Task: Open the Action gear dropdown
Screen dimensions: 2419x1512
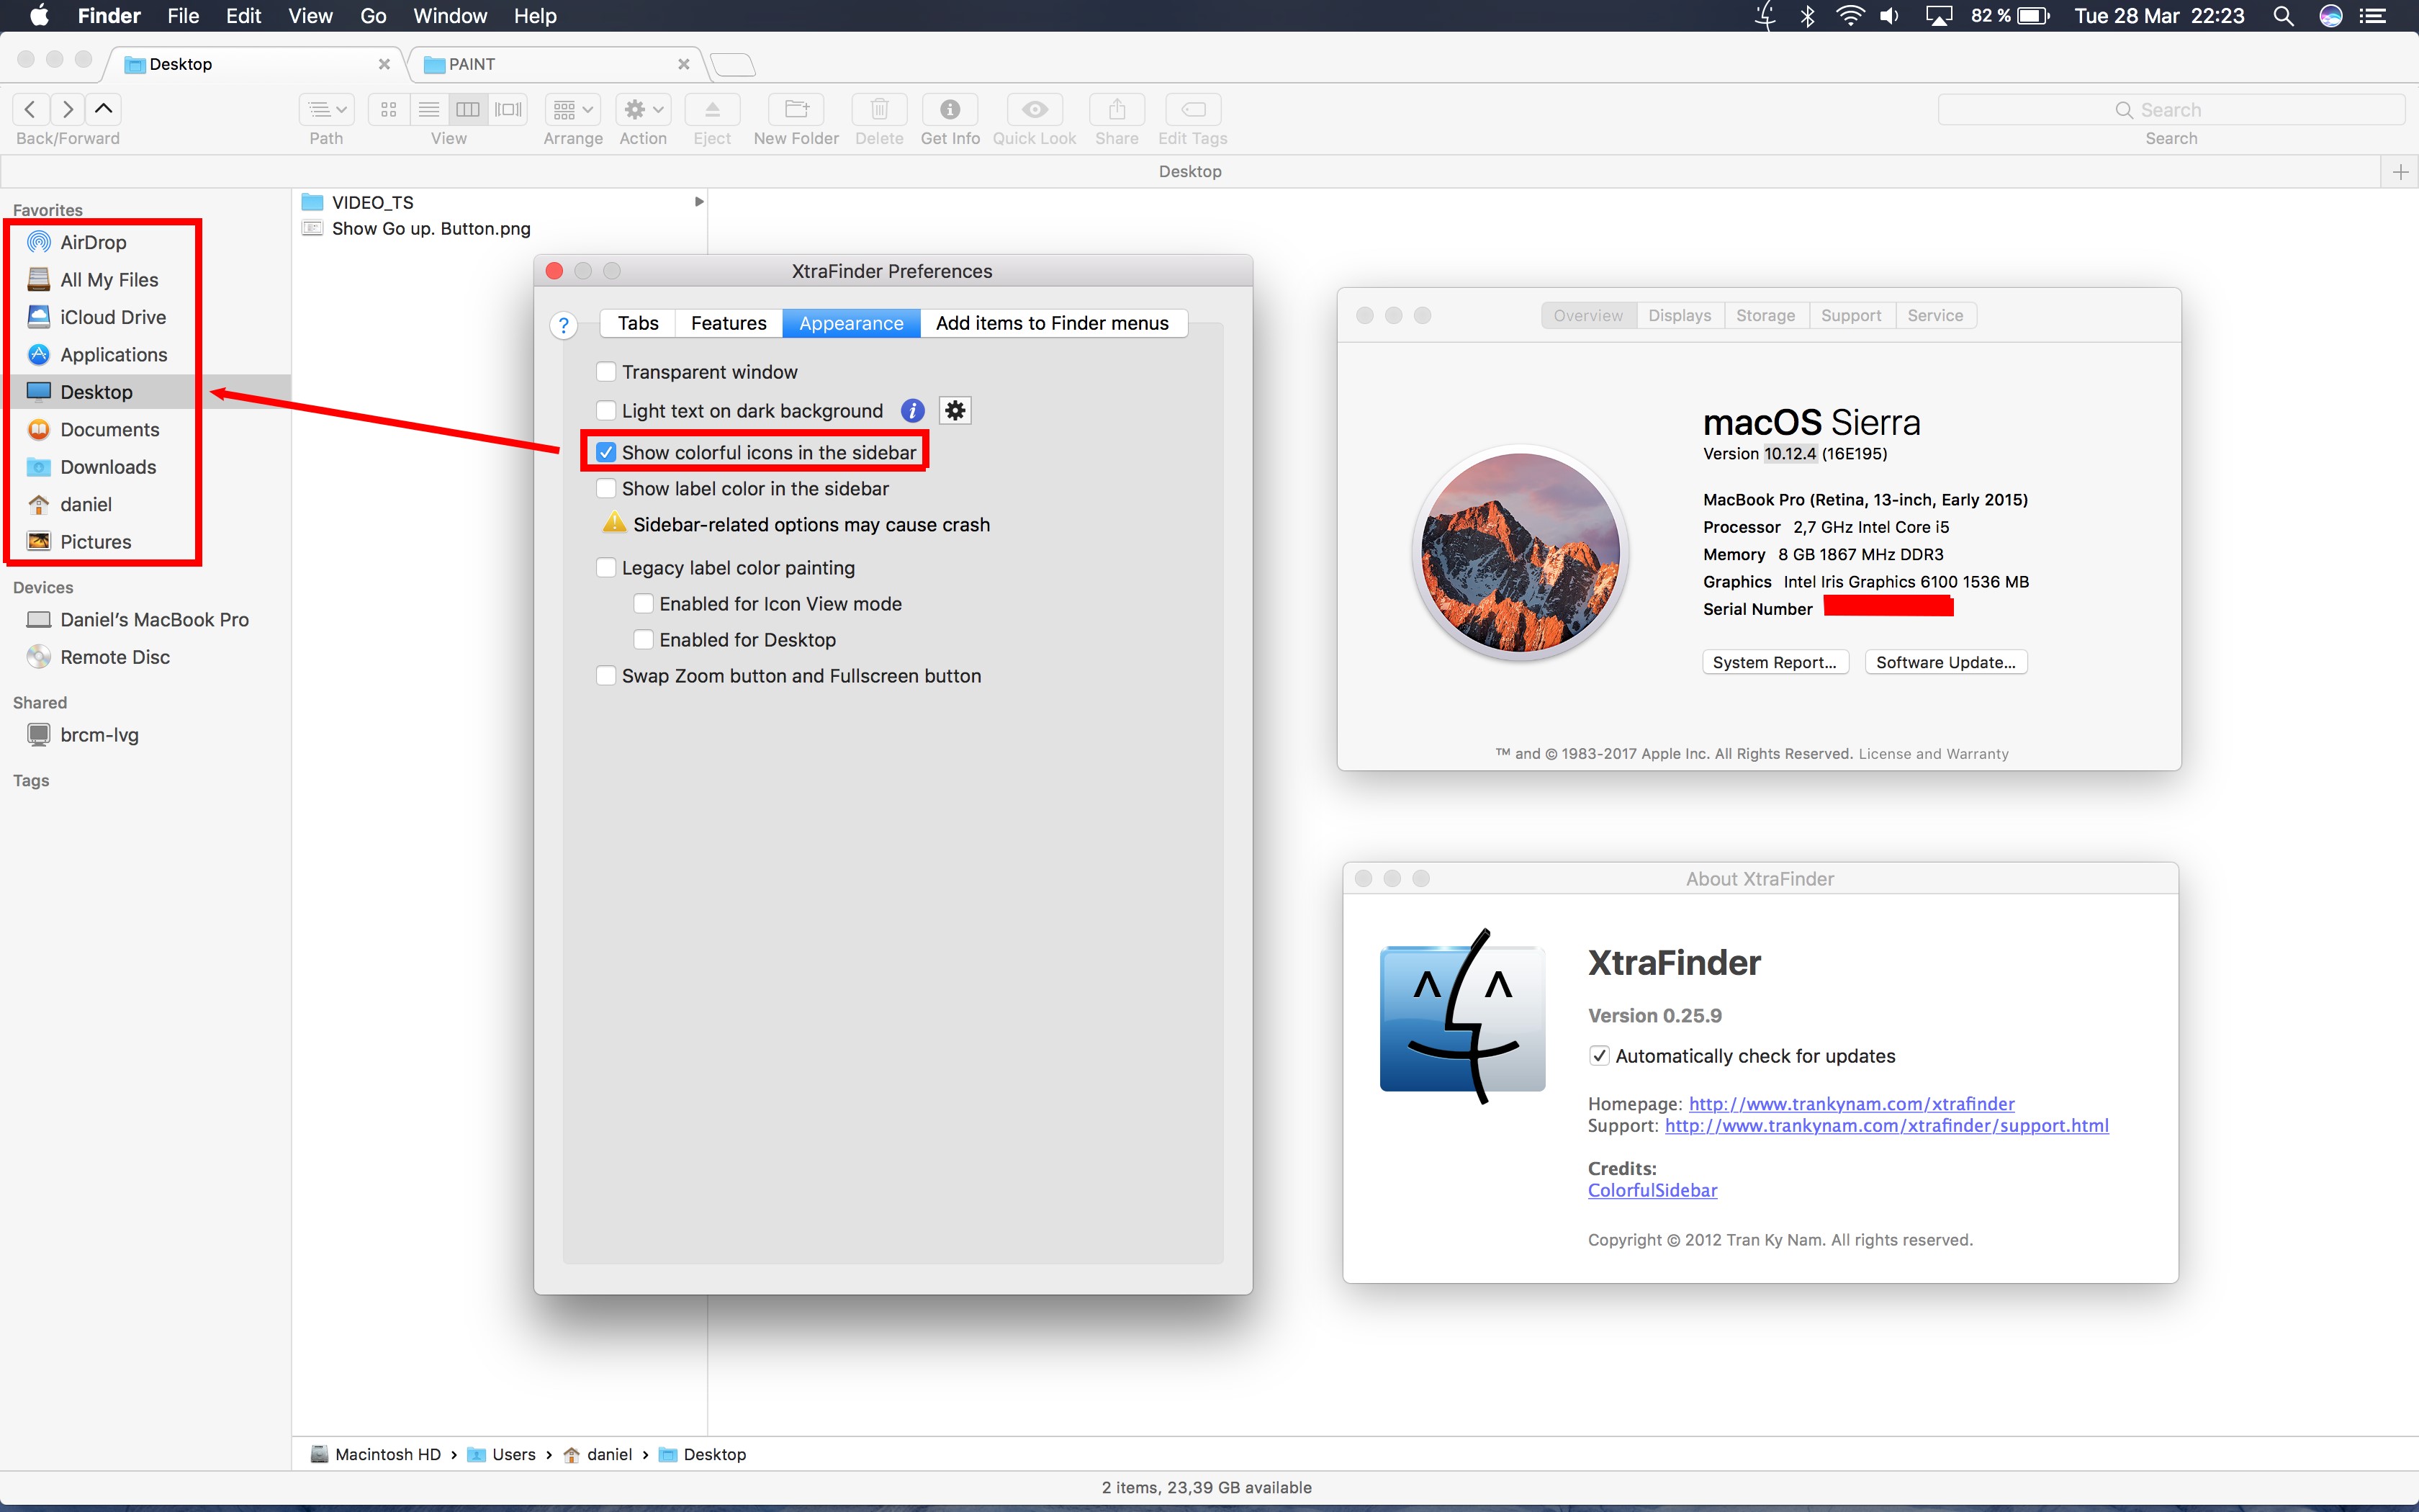Action: (641, 109)
